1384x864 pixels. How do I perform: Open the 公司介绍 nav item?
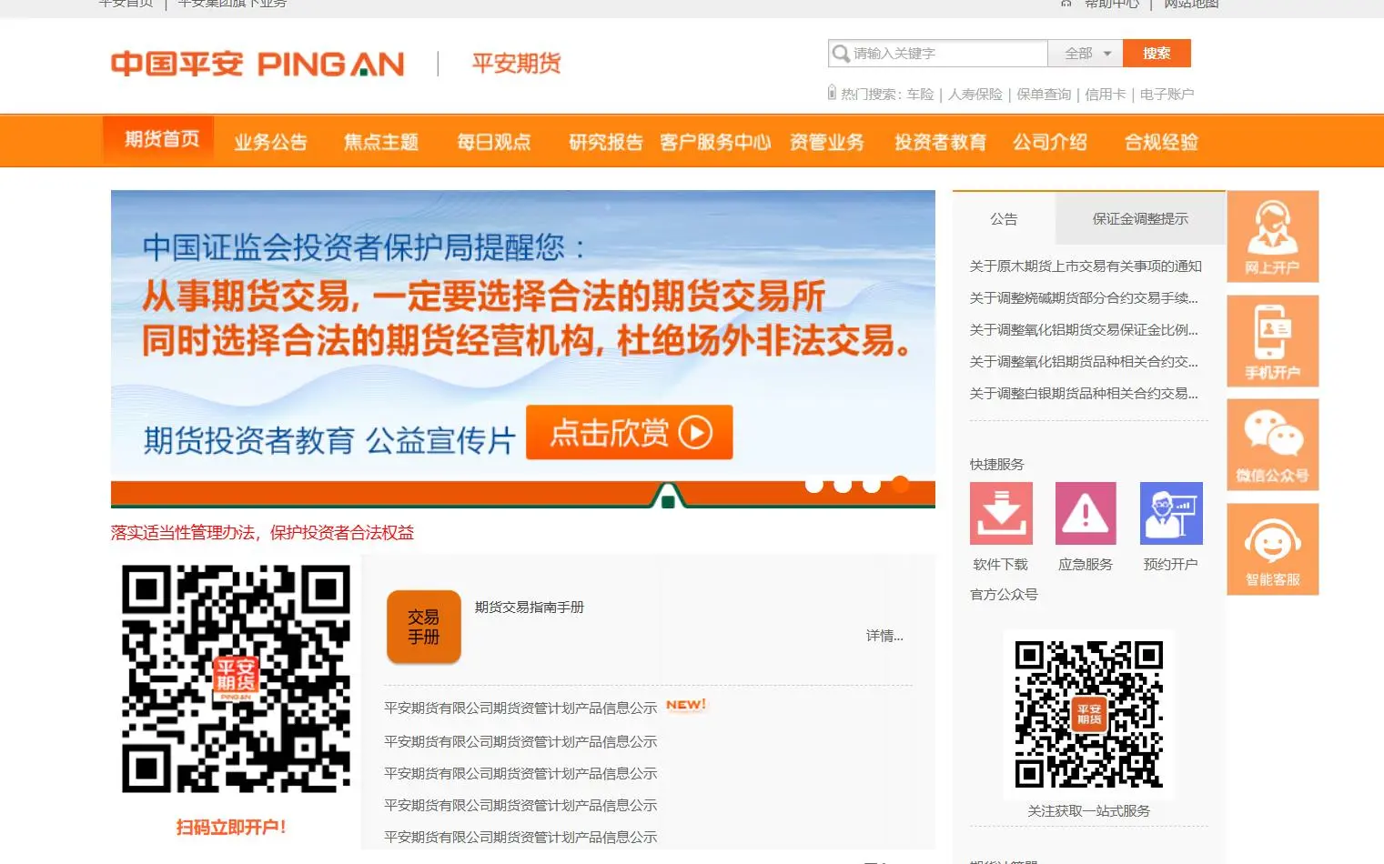[x=1050, y=142]
